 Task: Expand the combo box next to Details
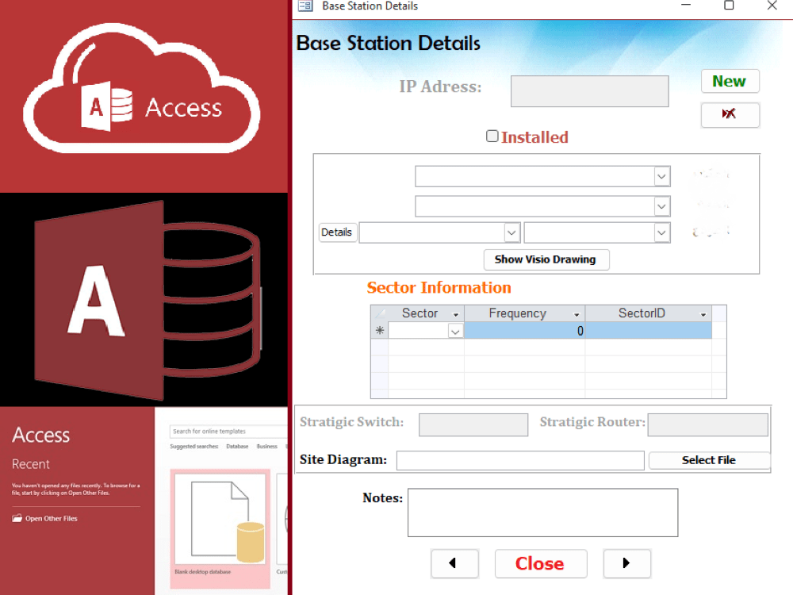tap(511, 232)
